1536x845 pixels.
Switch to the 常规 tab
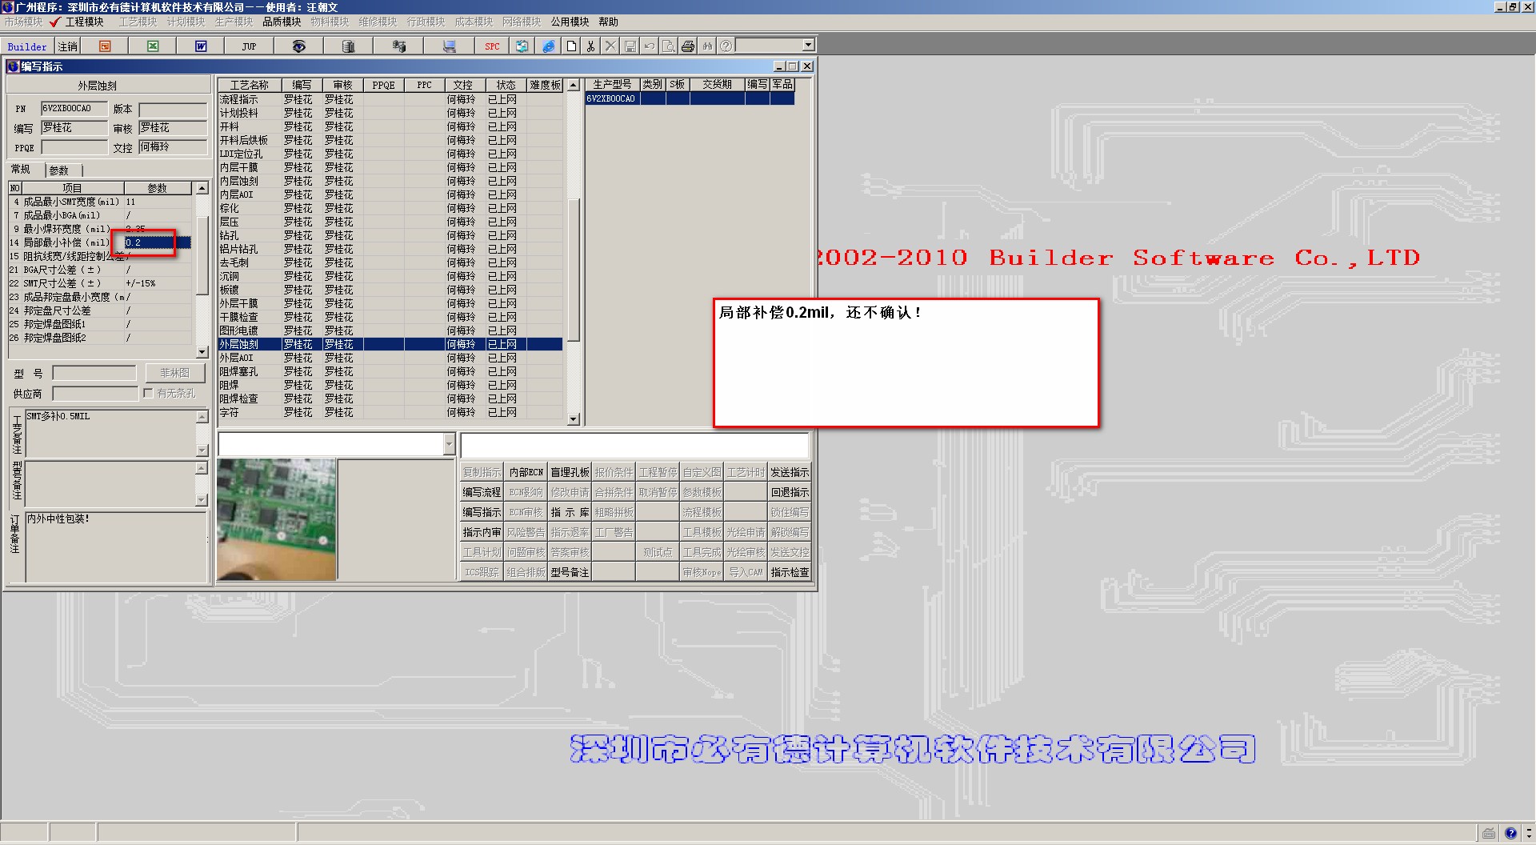[x=21, y=170]
